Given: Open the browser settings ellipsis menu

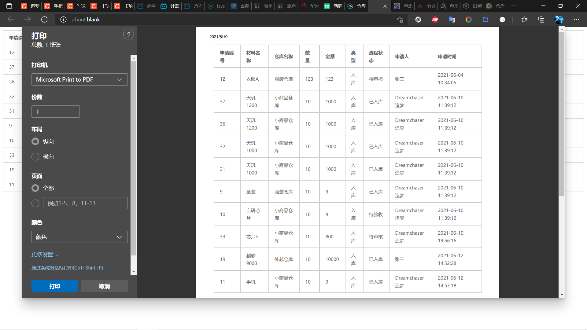Looking at the screenshot, I should click(x=576, y=20).
